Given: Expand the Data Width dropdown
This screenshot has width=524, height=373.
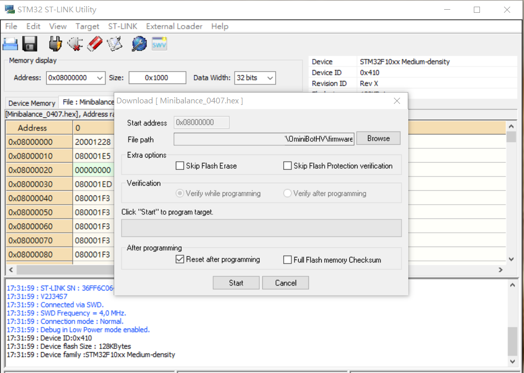Looking at the screenshot, I should point(270,78).
